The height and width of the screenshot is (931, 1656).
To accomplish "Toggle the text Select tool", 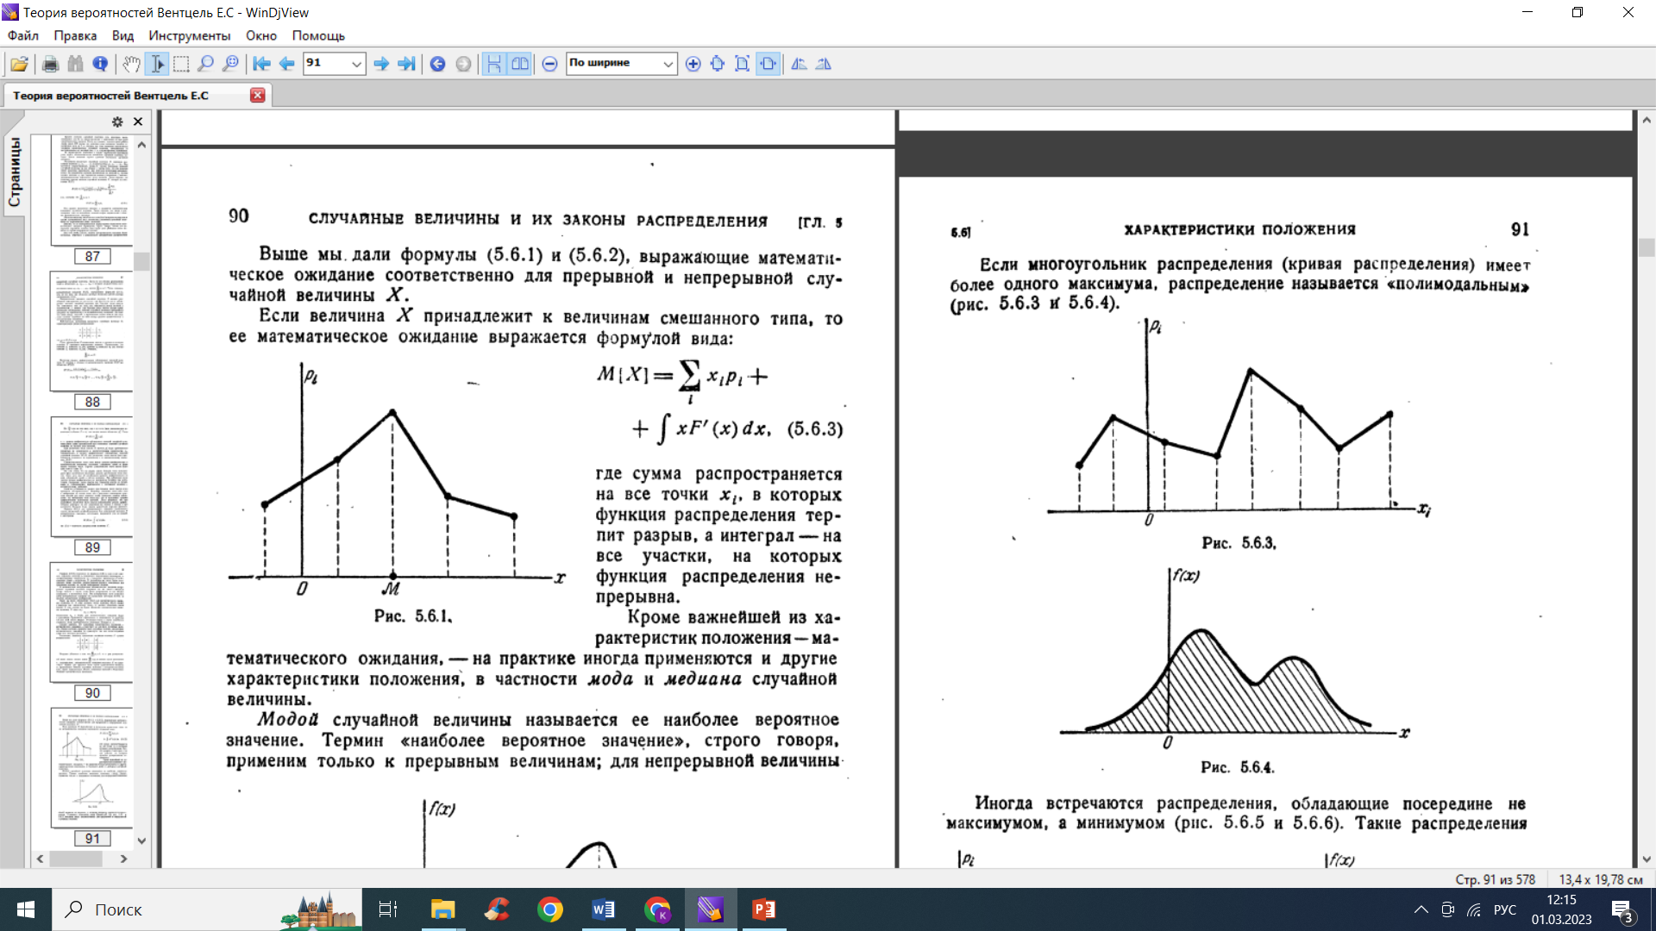I will click(157, 64).
